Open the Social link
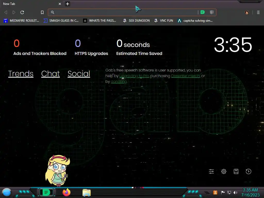This screenshot has width=264, height=198. pos(79,73)
